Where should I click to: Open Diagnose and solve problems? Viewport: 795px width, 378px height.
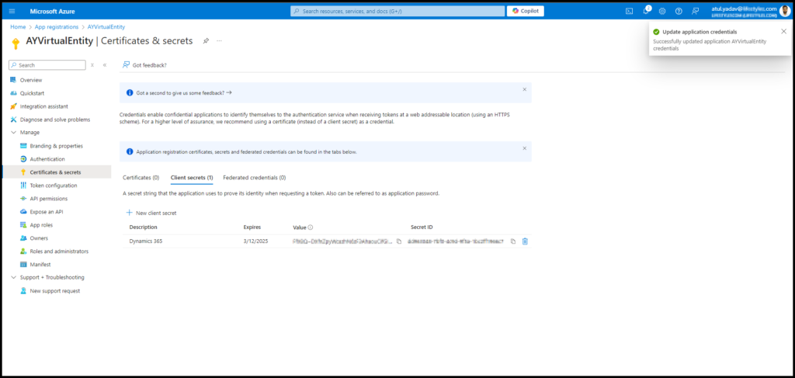click(x=56, y=120)
